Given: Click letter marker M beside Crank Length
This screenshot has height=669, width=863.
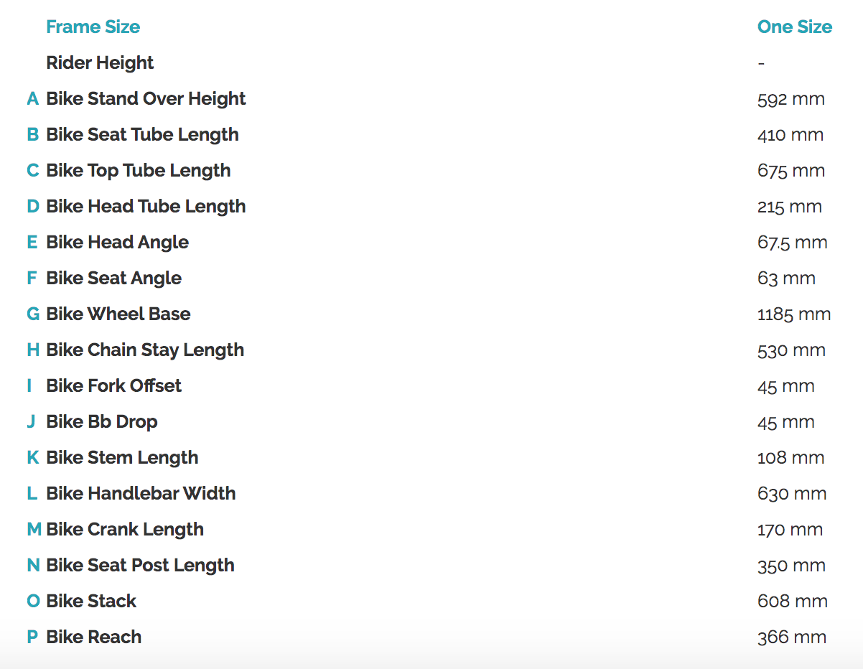Looking at the screenshot, I should point(34,530).
